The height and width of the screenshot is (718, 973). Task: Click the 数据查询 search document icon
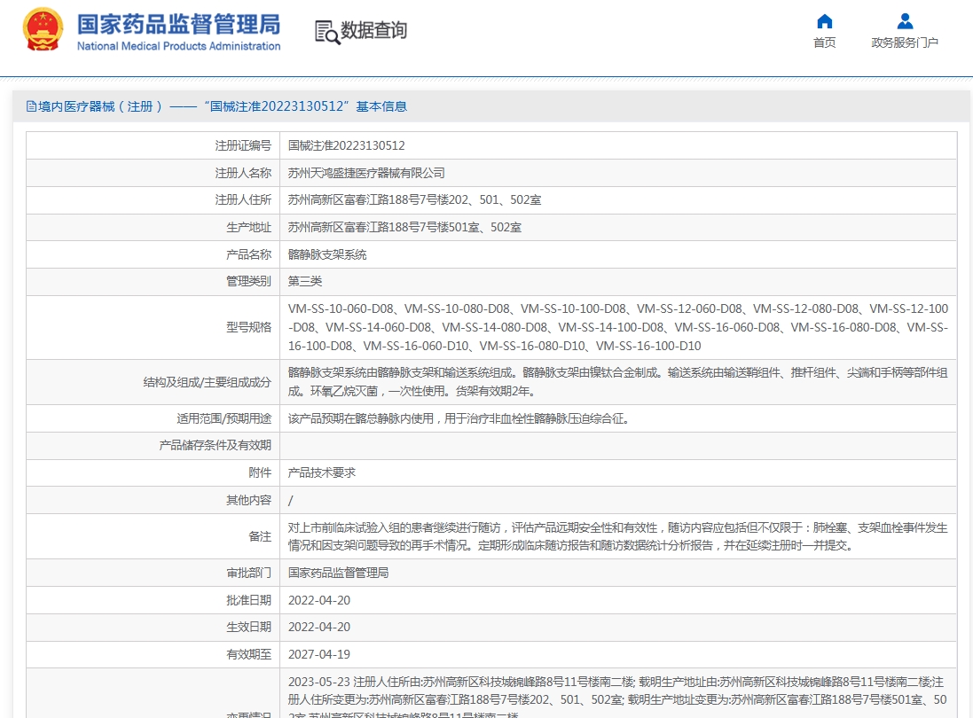(327, 32)
